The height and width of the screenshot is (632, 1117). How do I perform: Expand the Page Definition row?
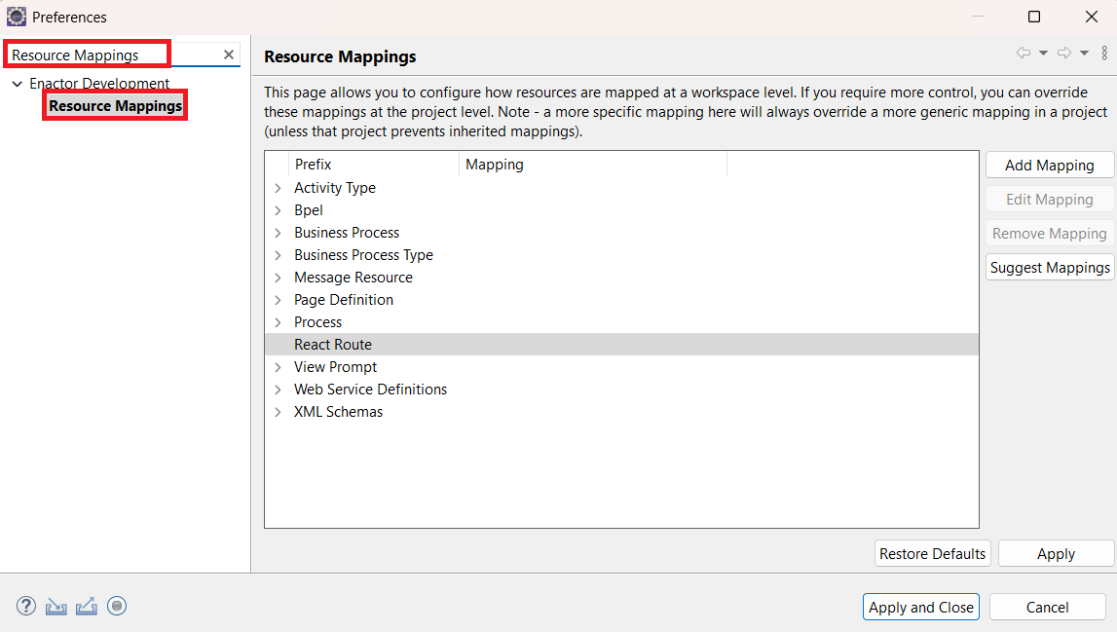pos(278,300)
